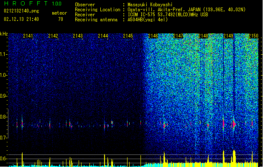Click the 2147 time marker
Image resolution: width=263 pixels, height=167 pixels.
178,36
